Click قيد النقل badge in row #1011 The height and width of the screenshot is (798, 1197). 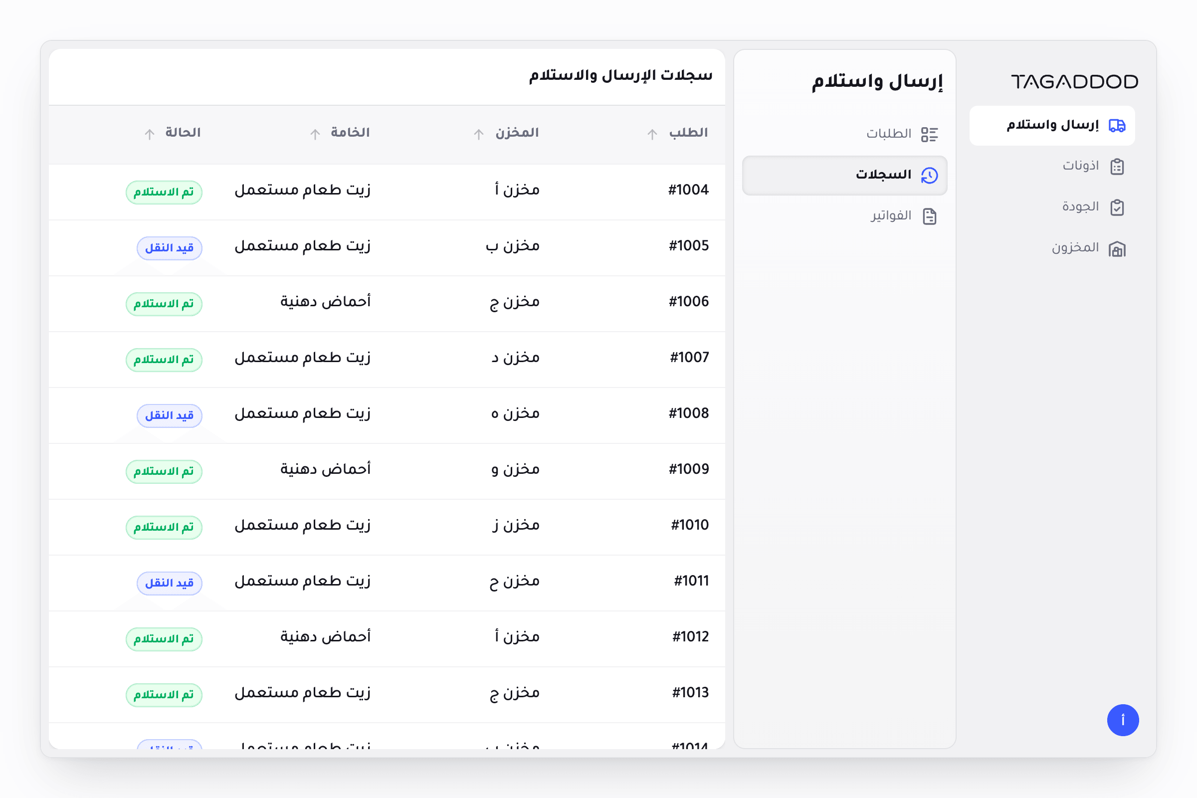click(x=170, y=583)
